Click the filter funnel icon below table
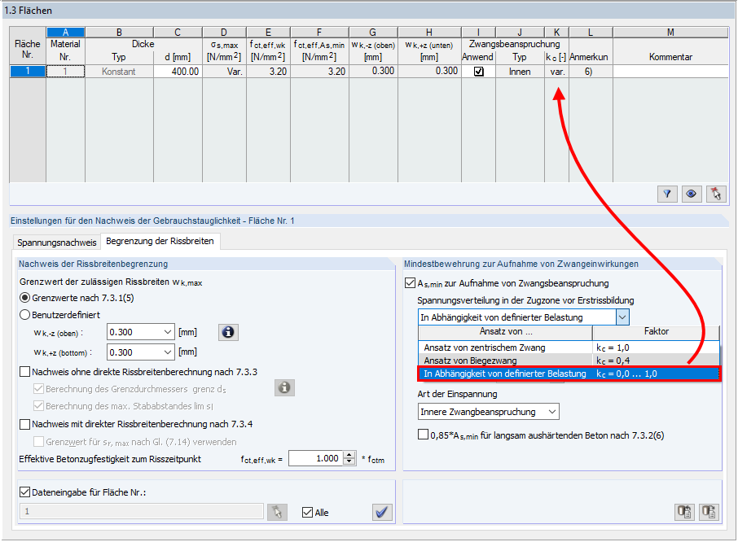 point(667,194)
